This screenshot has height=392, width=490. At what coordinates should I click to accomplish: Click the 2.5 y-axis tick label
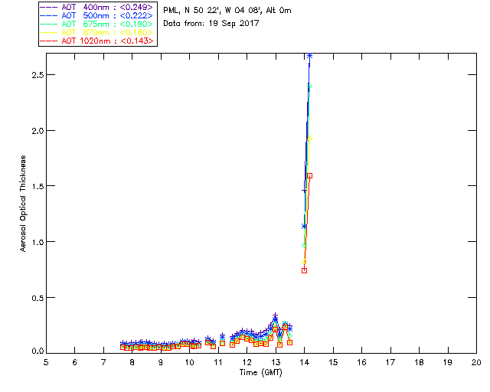click(38, 75)
